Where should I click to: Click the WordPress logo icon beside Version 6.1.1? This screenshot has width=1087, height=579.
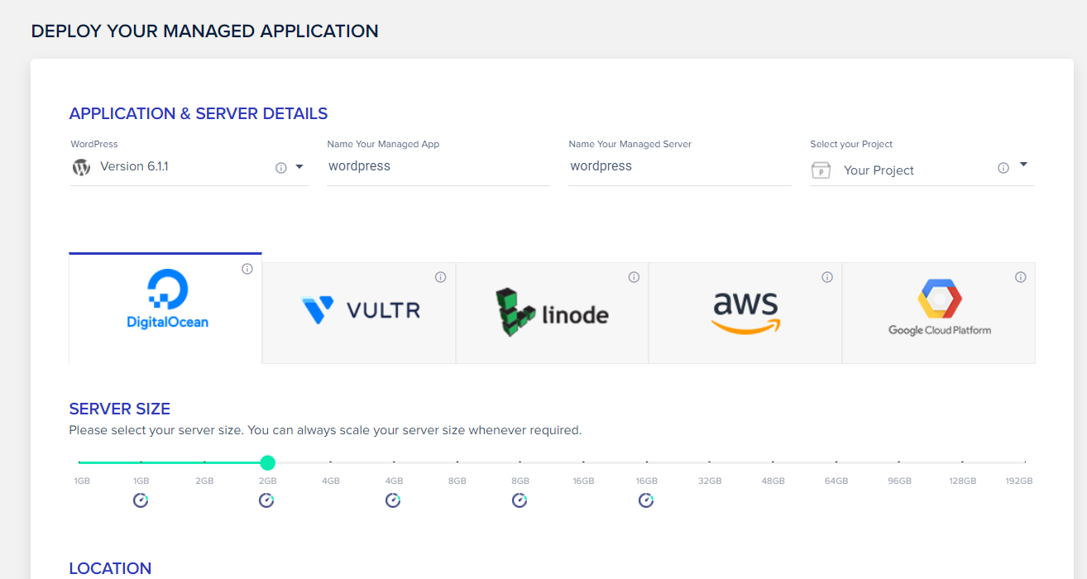(81, 167)
